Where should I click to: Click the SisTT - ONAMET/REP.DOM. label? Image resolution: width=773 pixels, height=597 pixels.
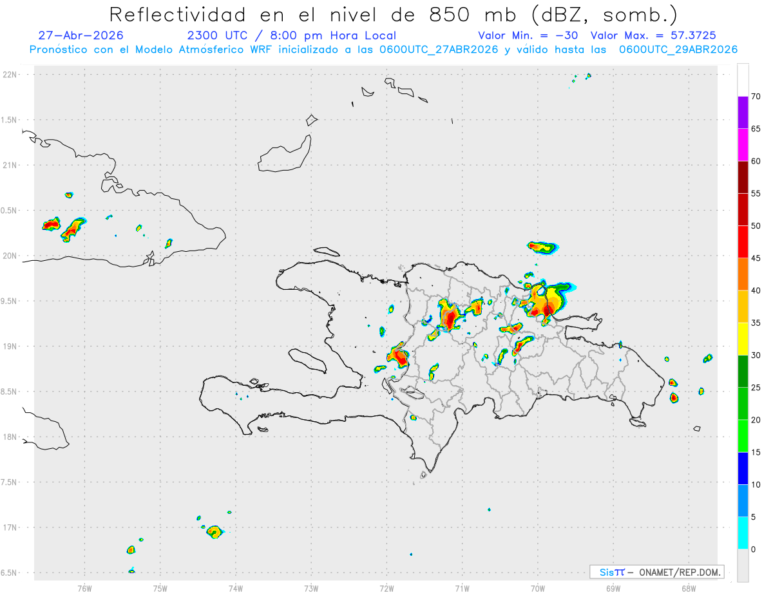pos(657,572)
